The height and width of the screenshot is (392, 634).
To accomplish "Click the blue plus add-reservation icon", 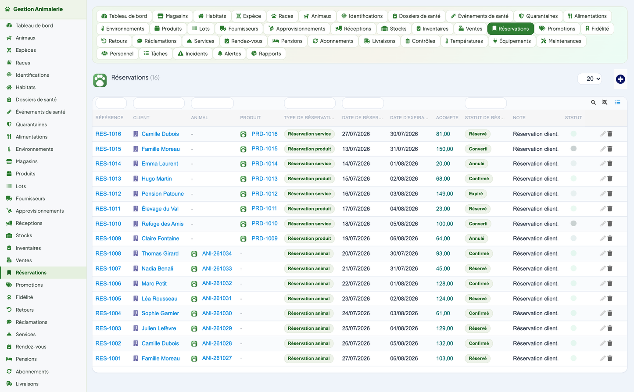I will (620, 79).
